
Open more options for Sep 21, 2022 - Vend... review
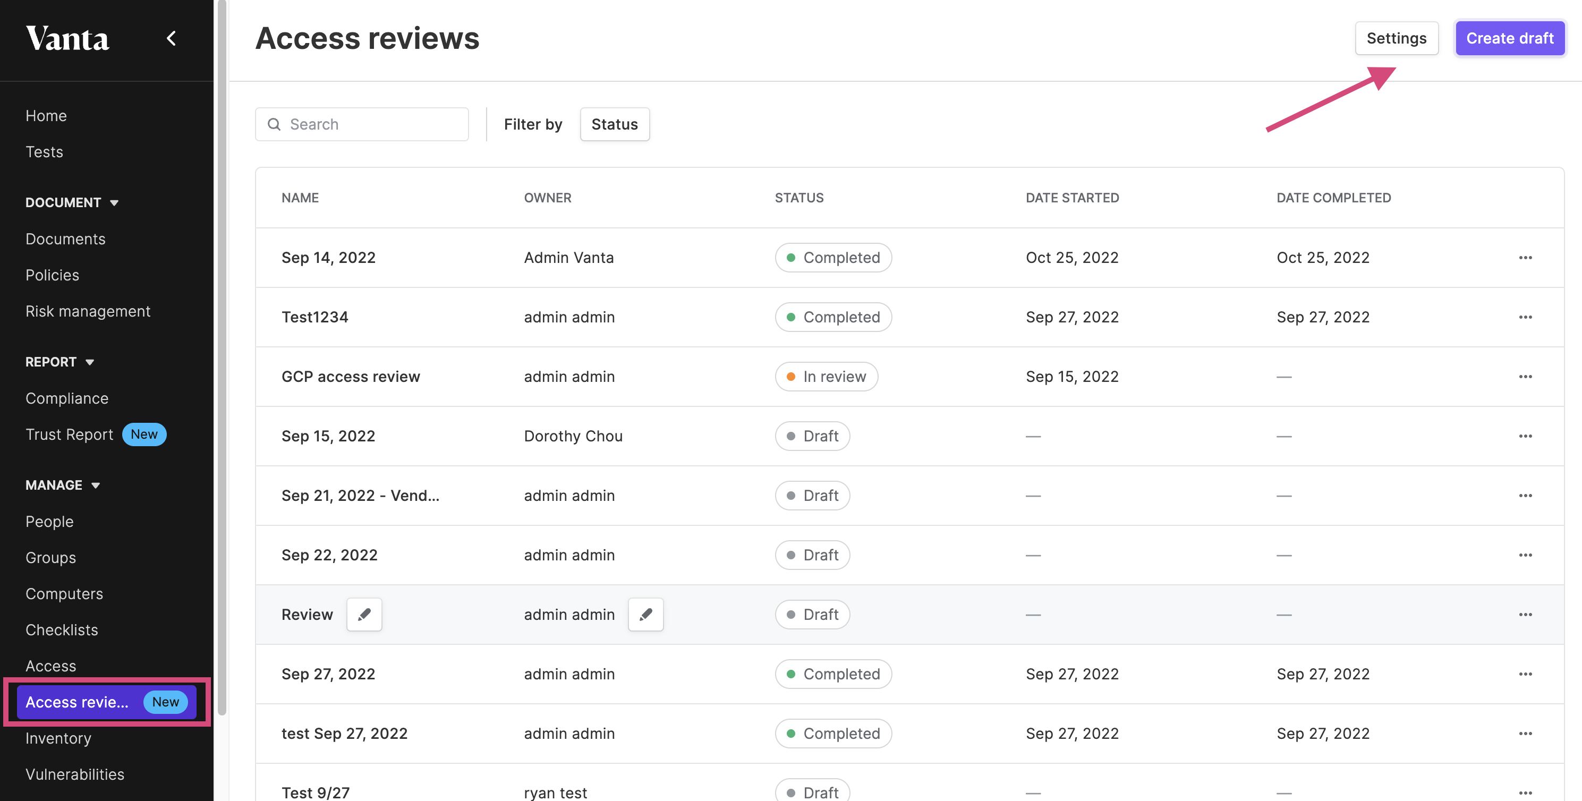click(x=1525, y=496)
